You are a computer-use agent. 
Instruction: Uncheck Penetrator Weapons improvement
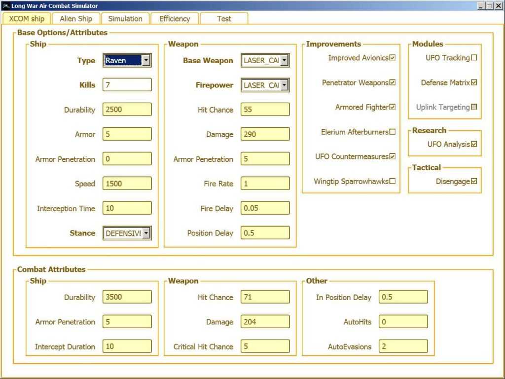[393, 82]
